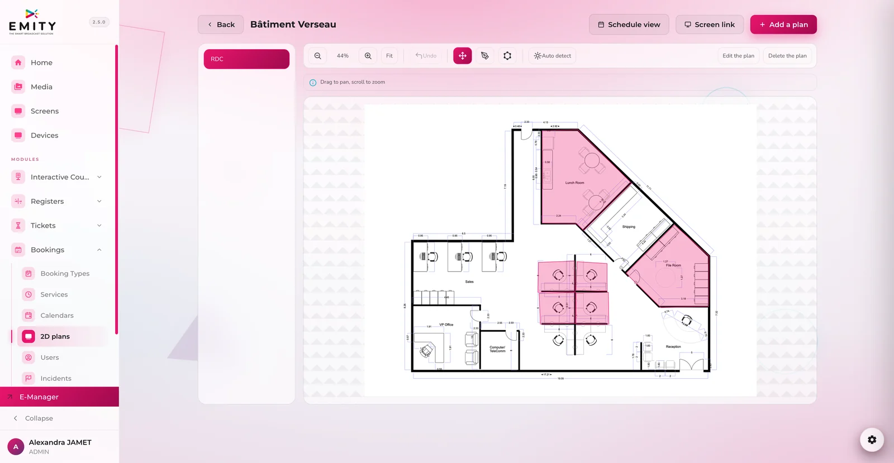Run Auto detect on the plan
The image size is (894, 463).
(x=552, y=56)
